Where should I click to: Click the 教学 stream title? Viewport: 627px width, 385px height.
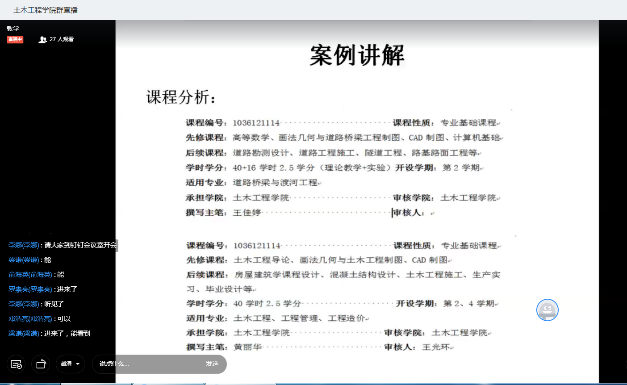click(13, 29)
